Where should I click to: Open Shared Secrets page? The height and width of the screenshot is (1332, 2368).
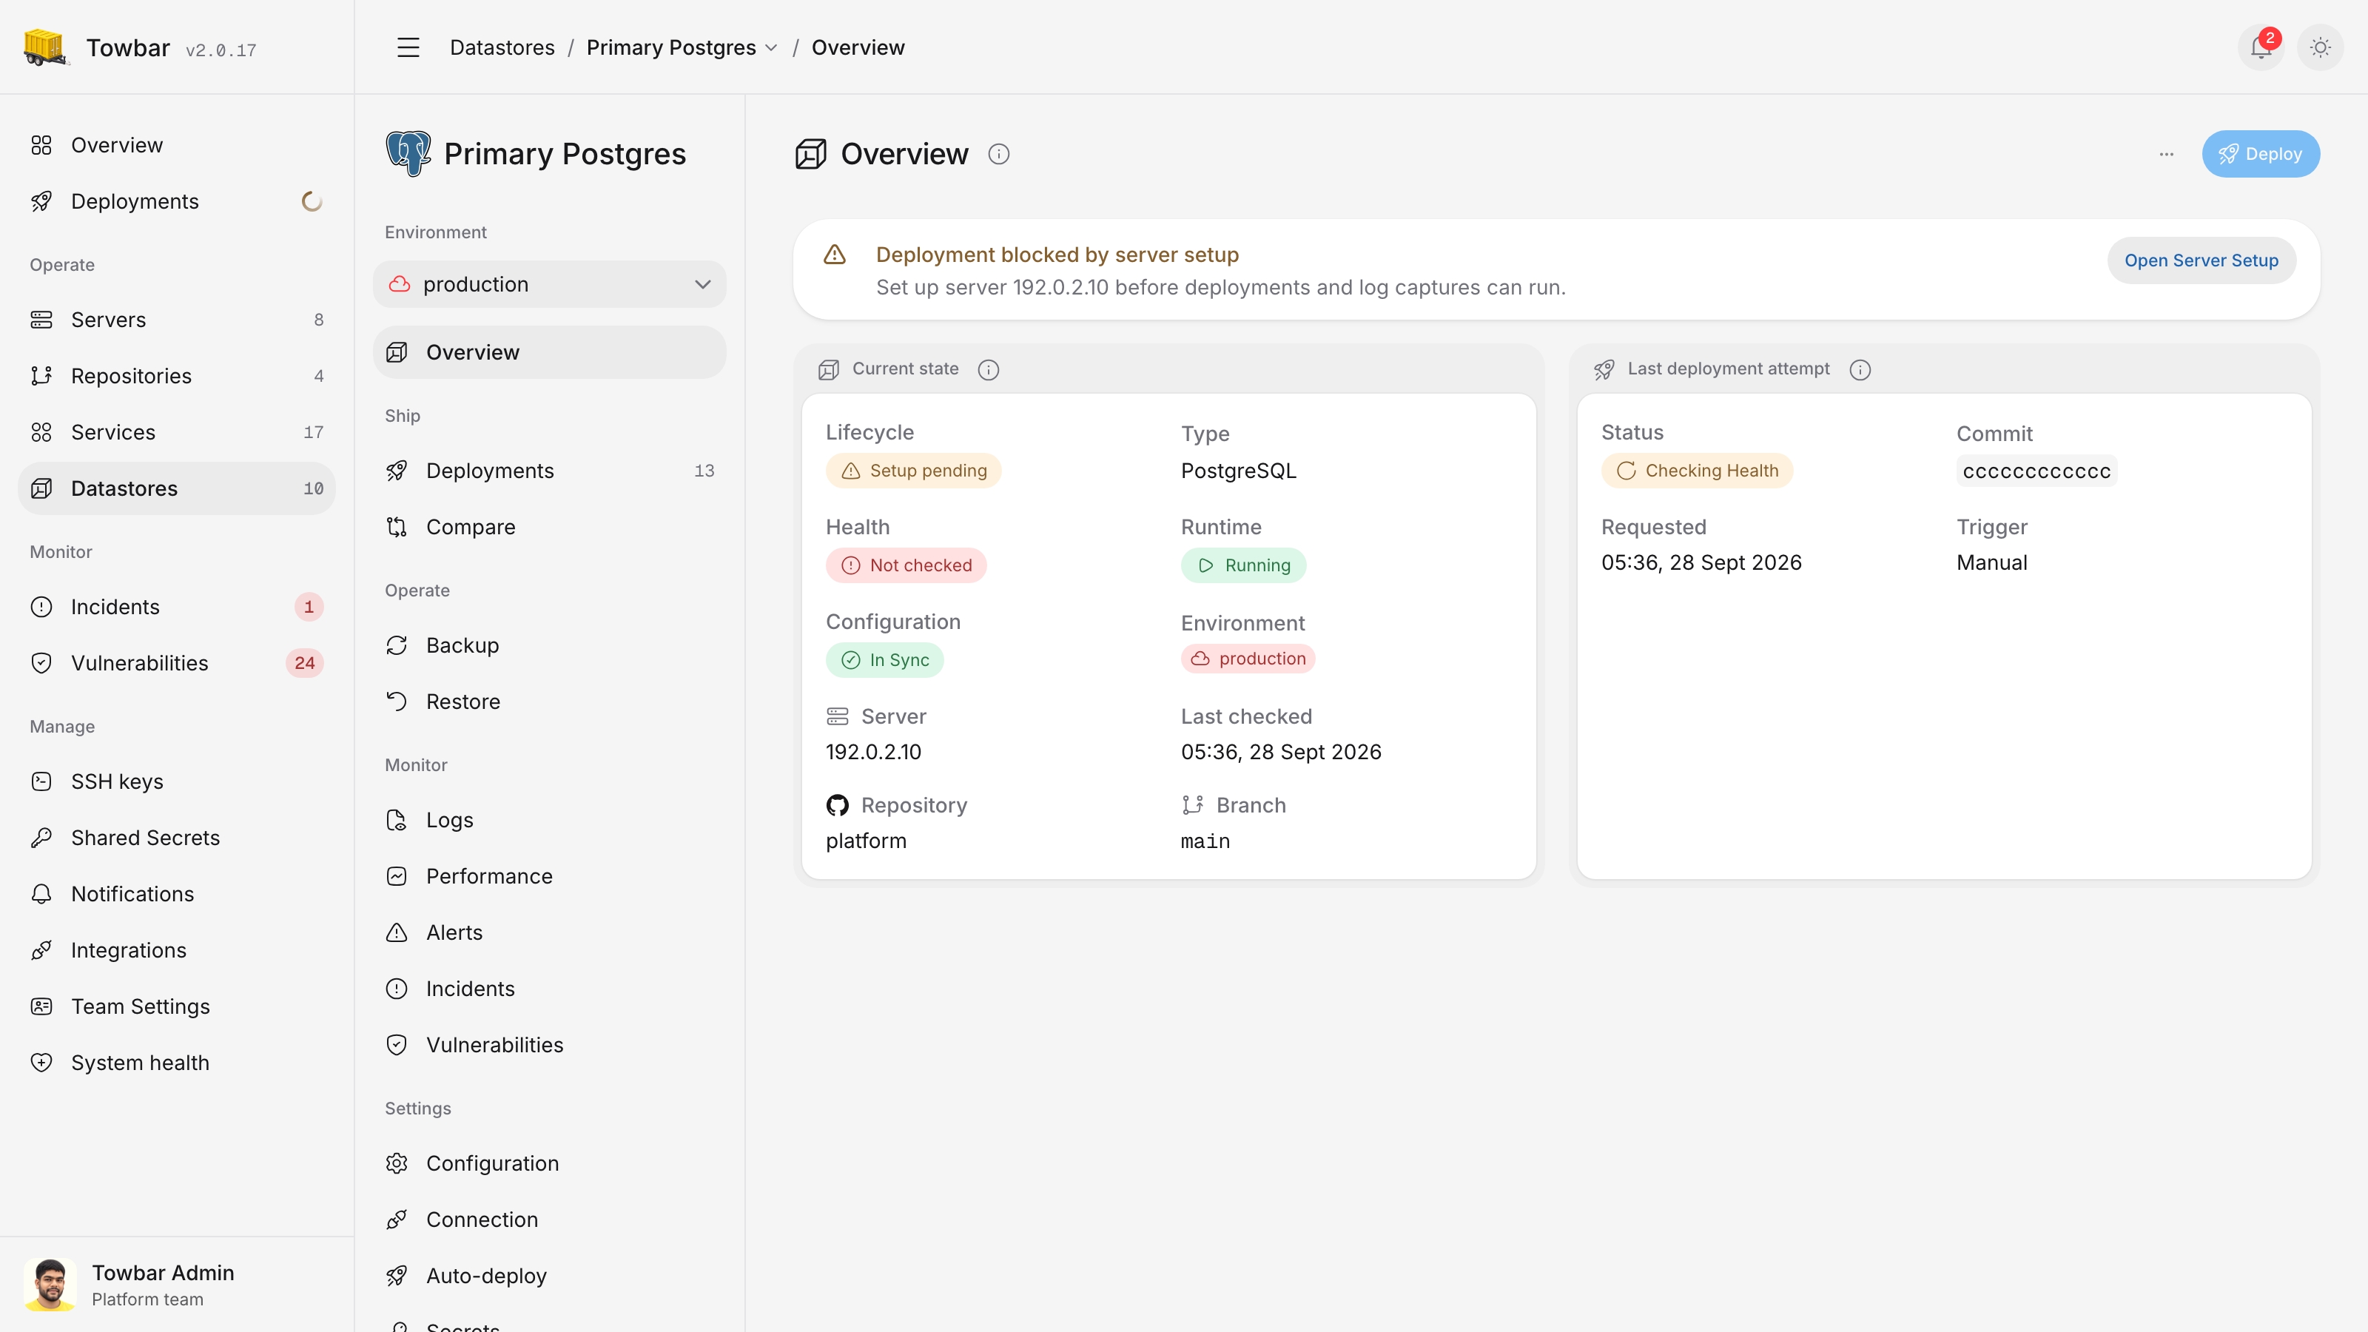pyautogui.click(x=177, y=838)
